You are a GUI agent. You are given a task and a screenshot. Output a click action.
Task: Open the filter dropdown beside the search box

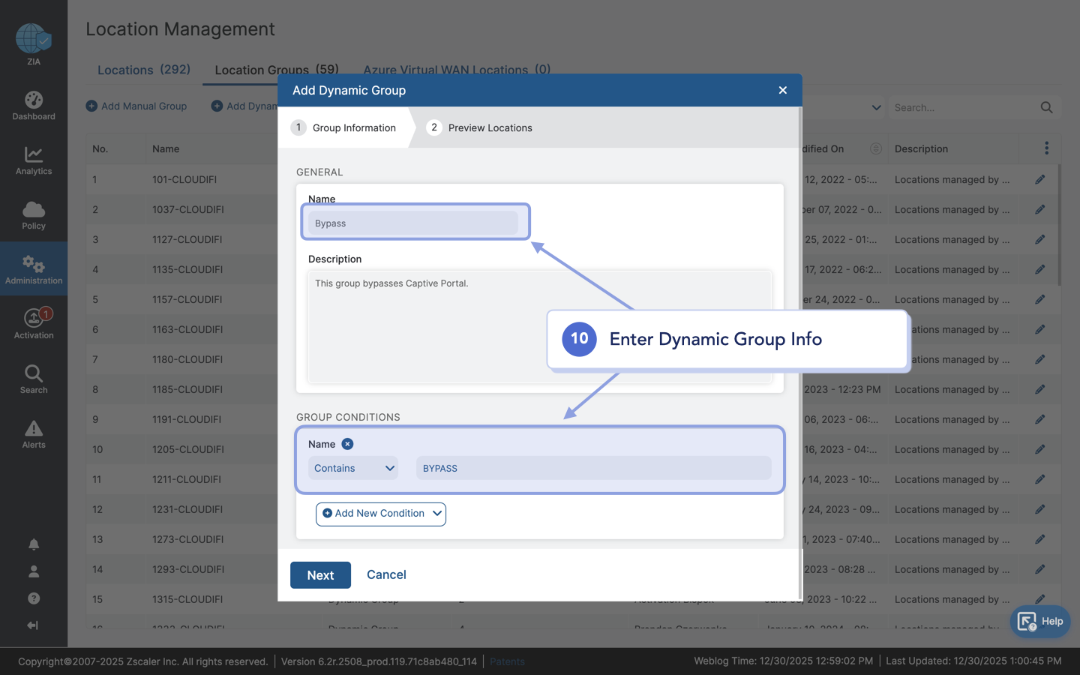point(875,107)
